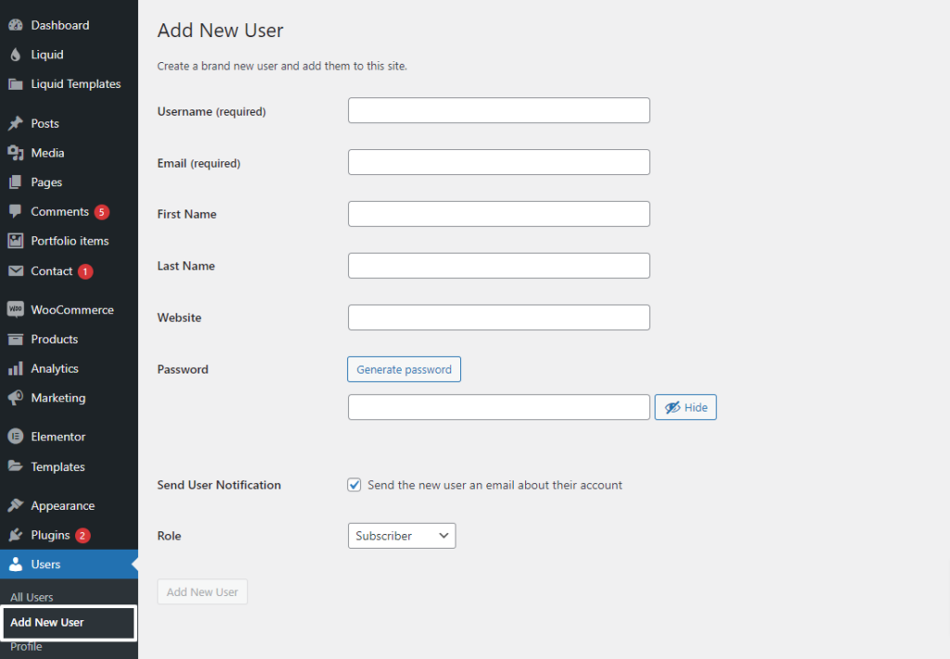Click the Plugins update badge showing 2
950x659 pixels.
point(83,536)
